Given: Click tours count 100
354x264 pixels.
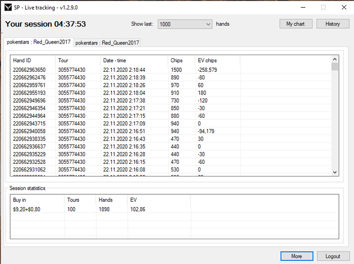Looking at the screenshot, I should [x=71, y=209].
